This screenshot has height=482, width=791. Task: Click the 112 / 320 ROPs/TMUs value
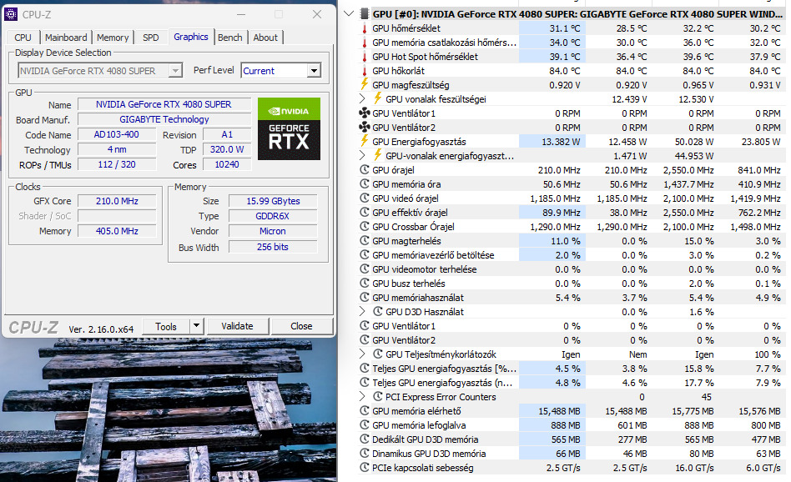117,164
